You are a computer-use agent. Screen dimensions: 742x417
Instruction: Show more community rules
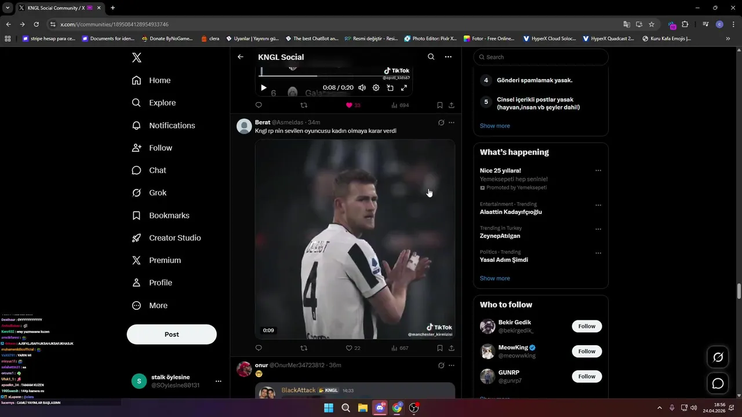(495, 126)
